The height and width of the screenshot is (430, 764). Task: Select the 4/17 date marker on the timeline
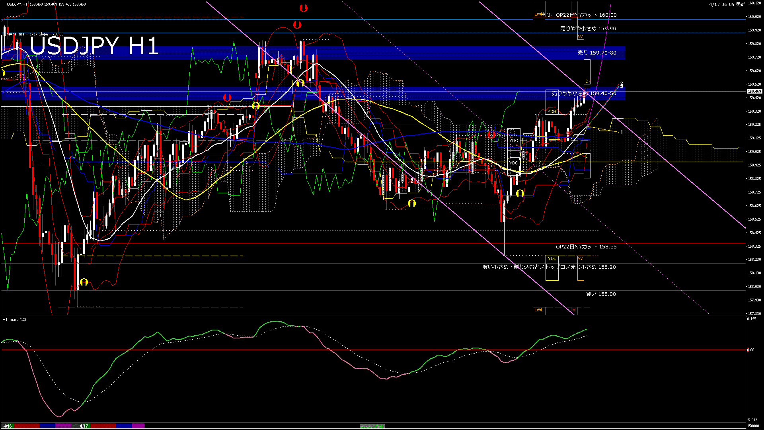(x=84, y=426)
